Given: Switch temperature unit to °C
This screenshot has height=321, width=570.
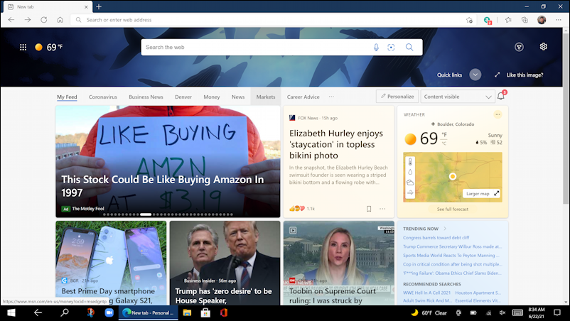Looking at the screenshot, I should (x=444, y=143).
